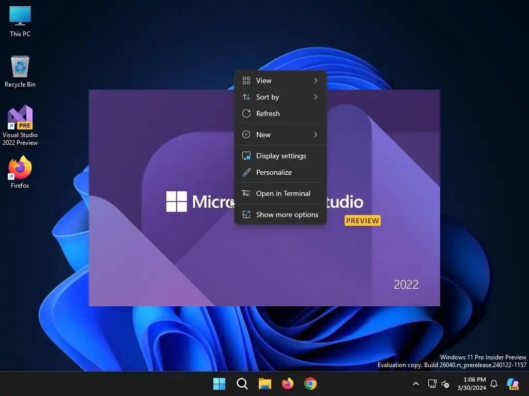Choose Open in Terminal
529x396 pixels.
tap(281, 194)
